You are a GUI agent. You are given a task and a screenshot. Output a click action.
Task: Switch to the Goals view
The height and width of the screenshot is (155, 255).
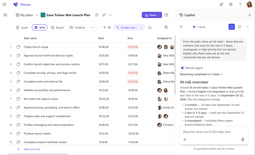tap(22, 28)
